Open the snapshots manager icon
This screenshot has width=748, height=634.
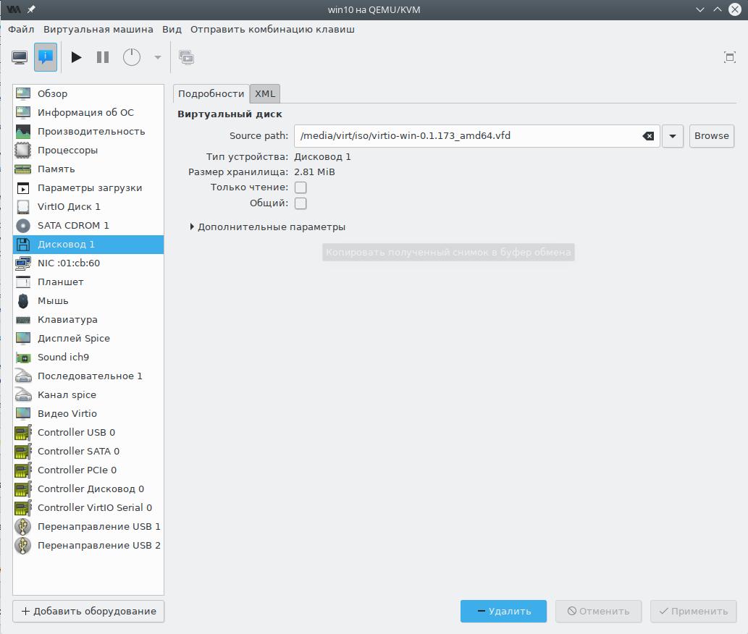[187, 57]
